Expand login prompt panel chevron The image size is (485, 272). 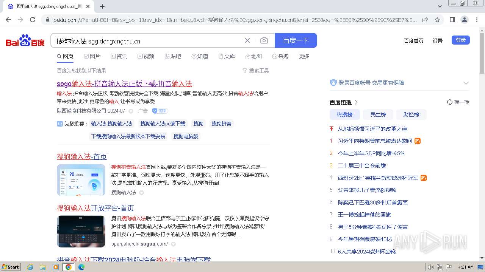tap(466, 83)
